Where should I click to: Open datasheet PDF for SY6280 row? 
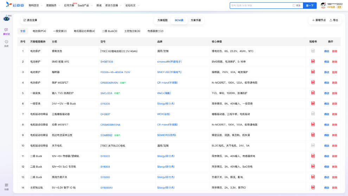pos(313,177)
